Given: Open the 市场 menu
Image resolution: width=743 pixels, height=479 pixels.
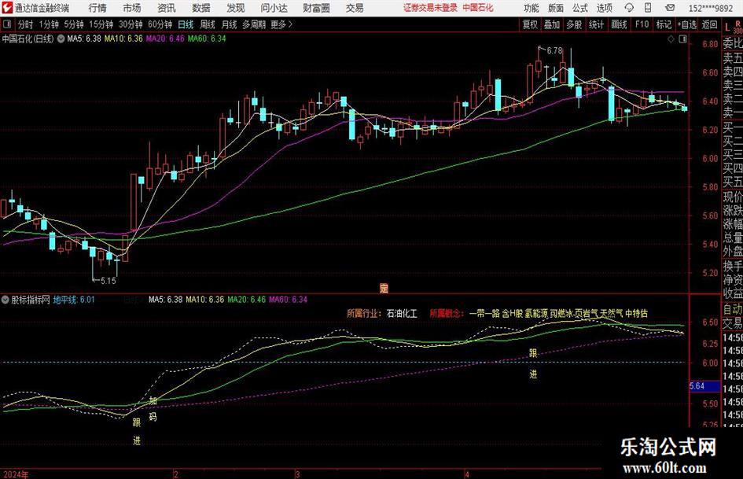Looking at the screenshot, I should coord(132,8).
